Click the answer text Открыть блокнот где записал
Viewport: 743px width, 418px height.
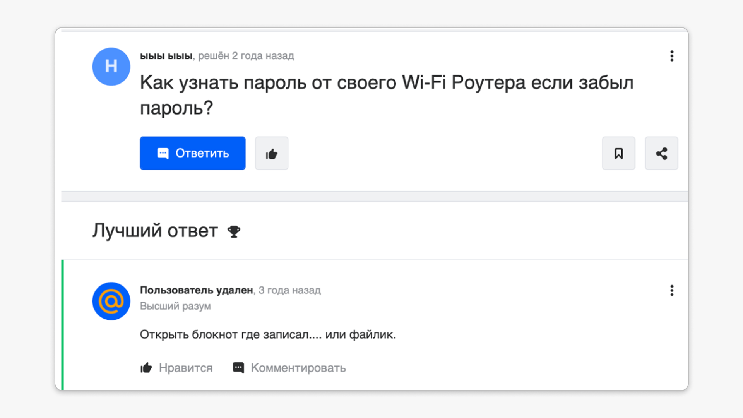click(x=268, y=334)
